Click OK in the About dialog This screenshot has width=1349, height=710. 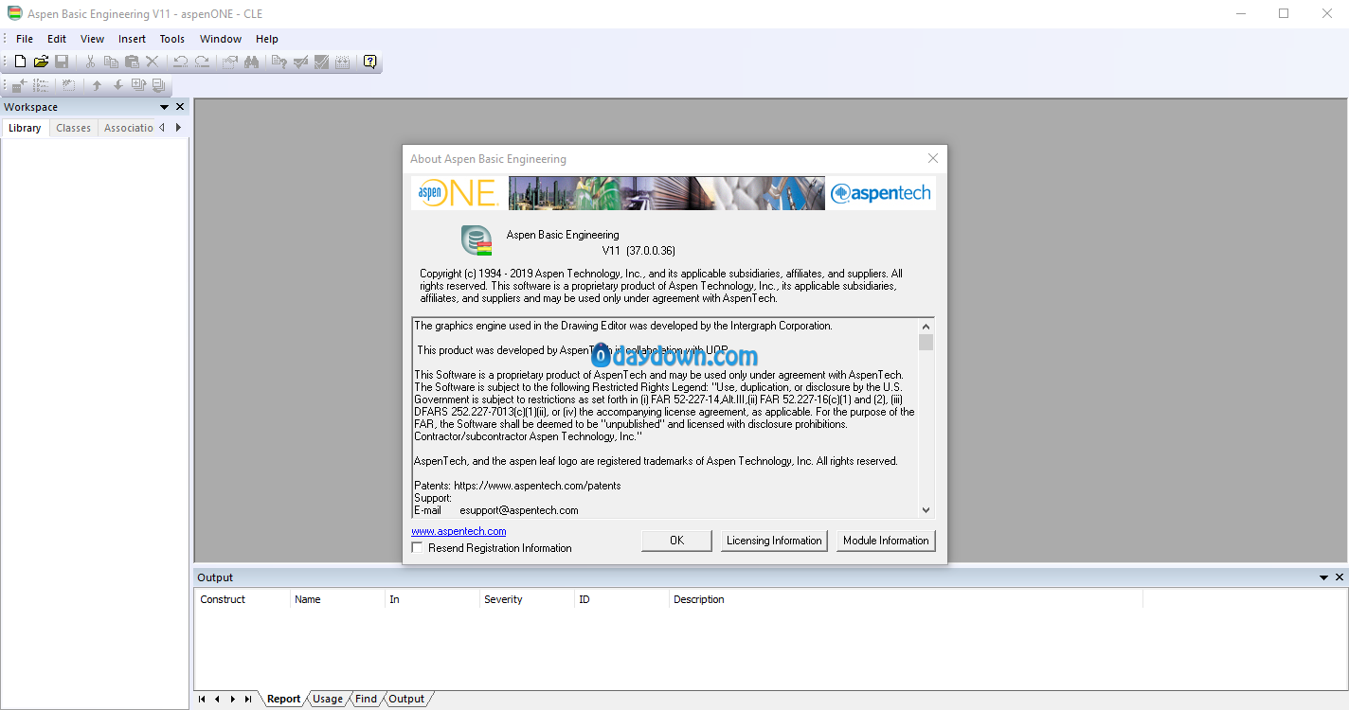tap(676, 541)
